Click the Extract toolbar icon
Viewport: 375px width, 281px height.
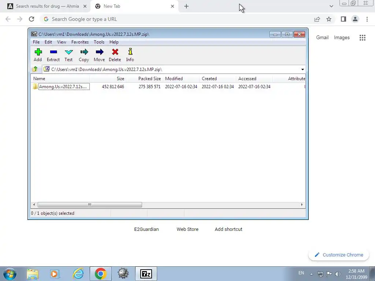(x=53, y=55)
